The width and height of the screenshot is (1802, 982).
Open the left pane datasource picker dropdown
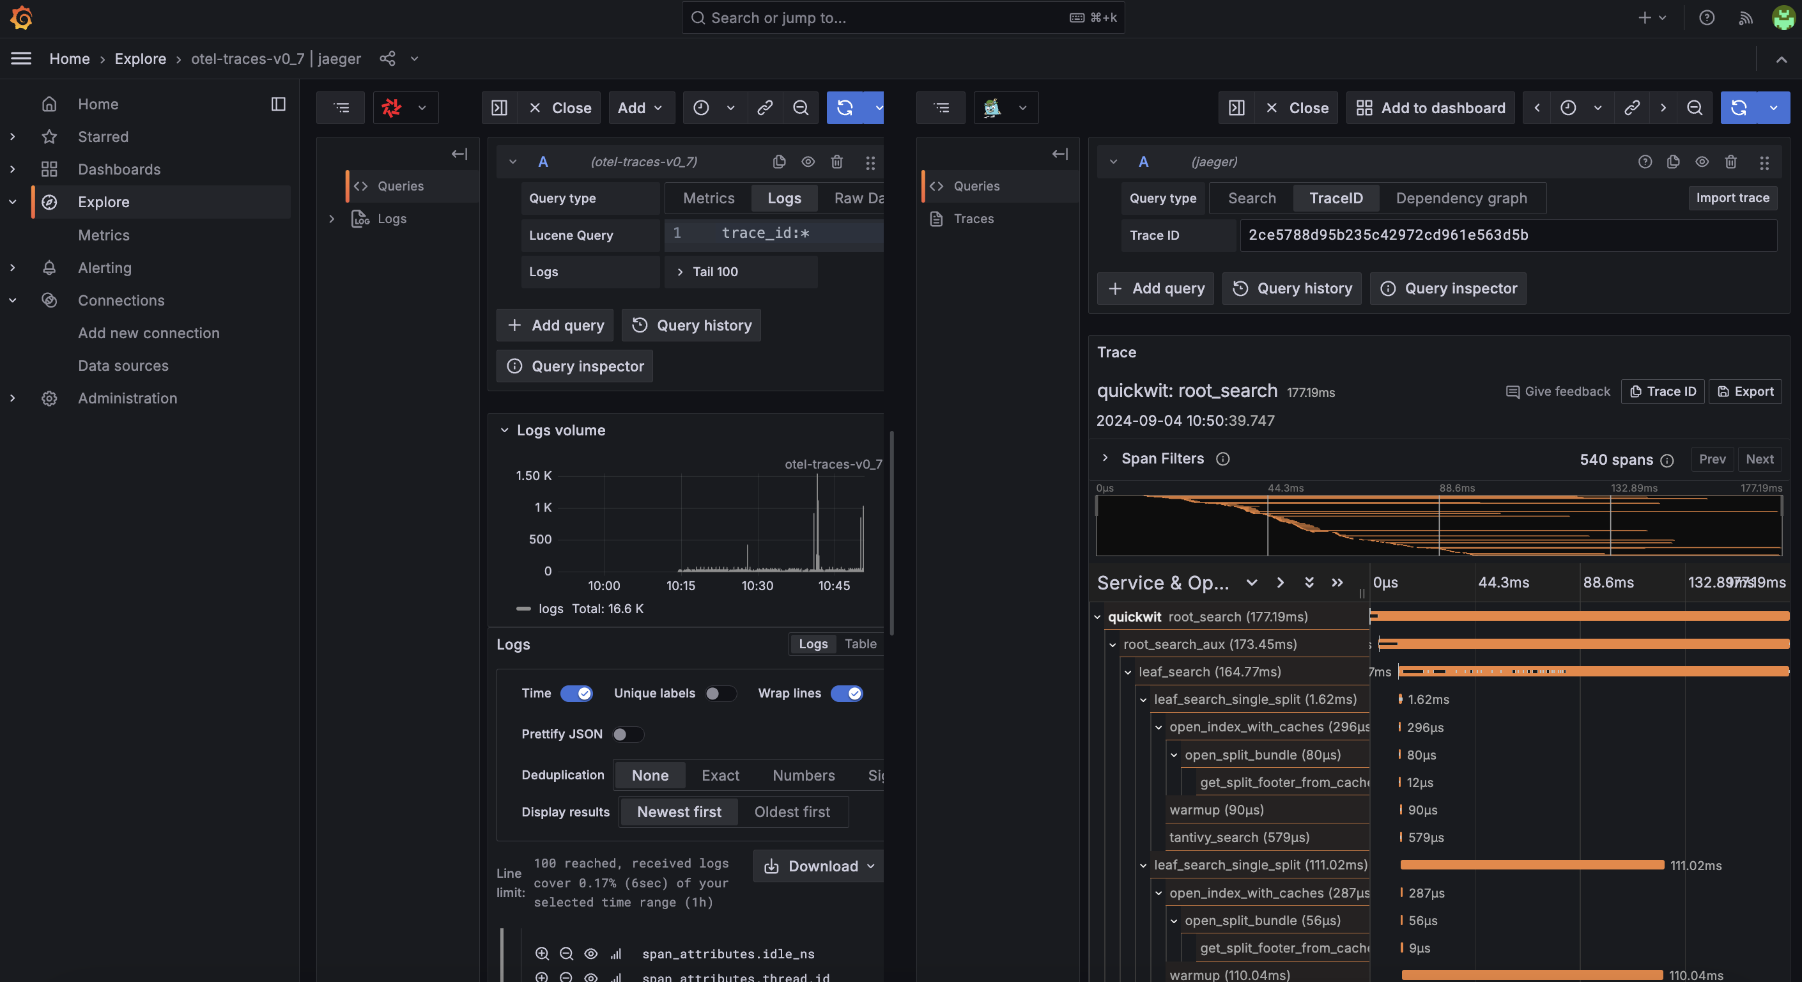coord(406,108)
